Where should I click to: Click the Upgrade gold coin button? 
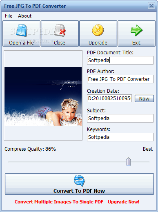pyautogui.click(x=98, y=33)
